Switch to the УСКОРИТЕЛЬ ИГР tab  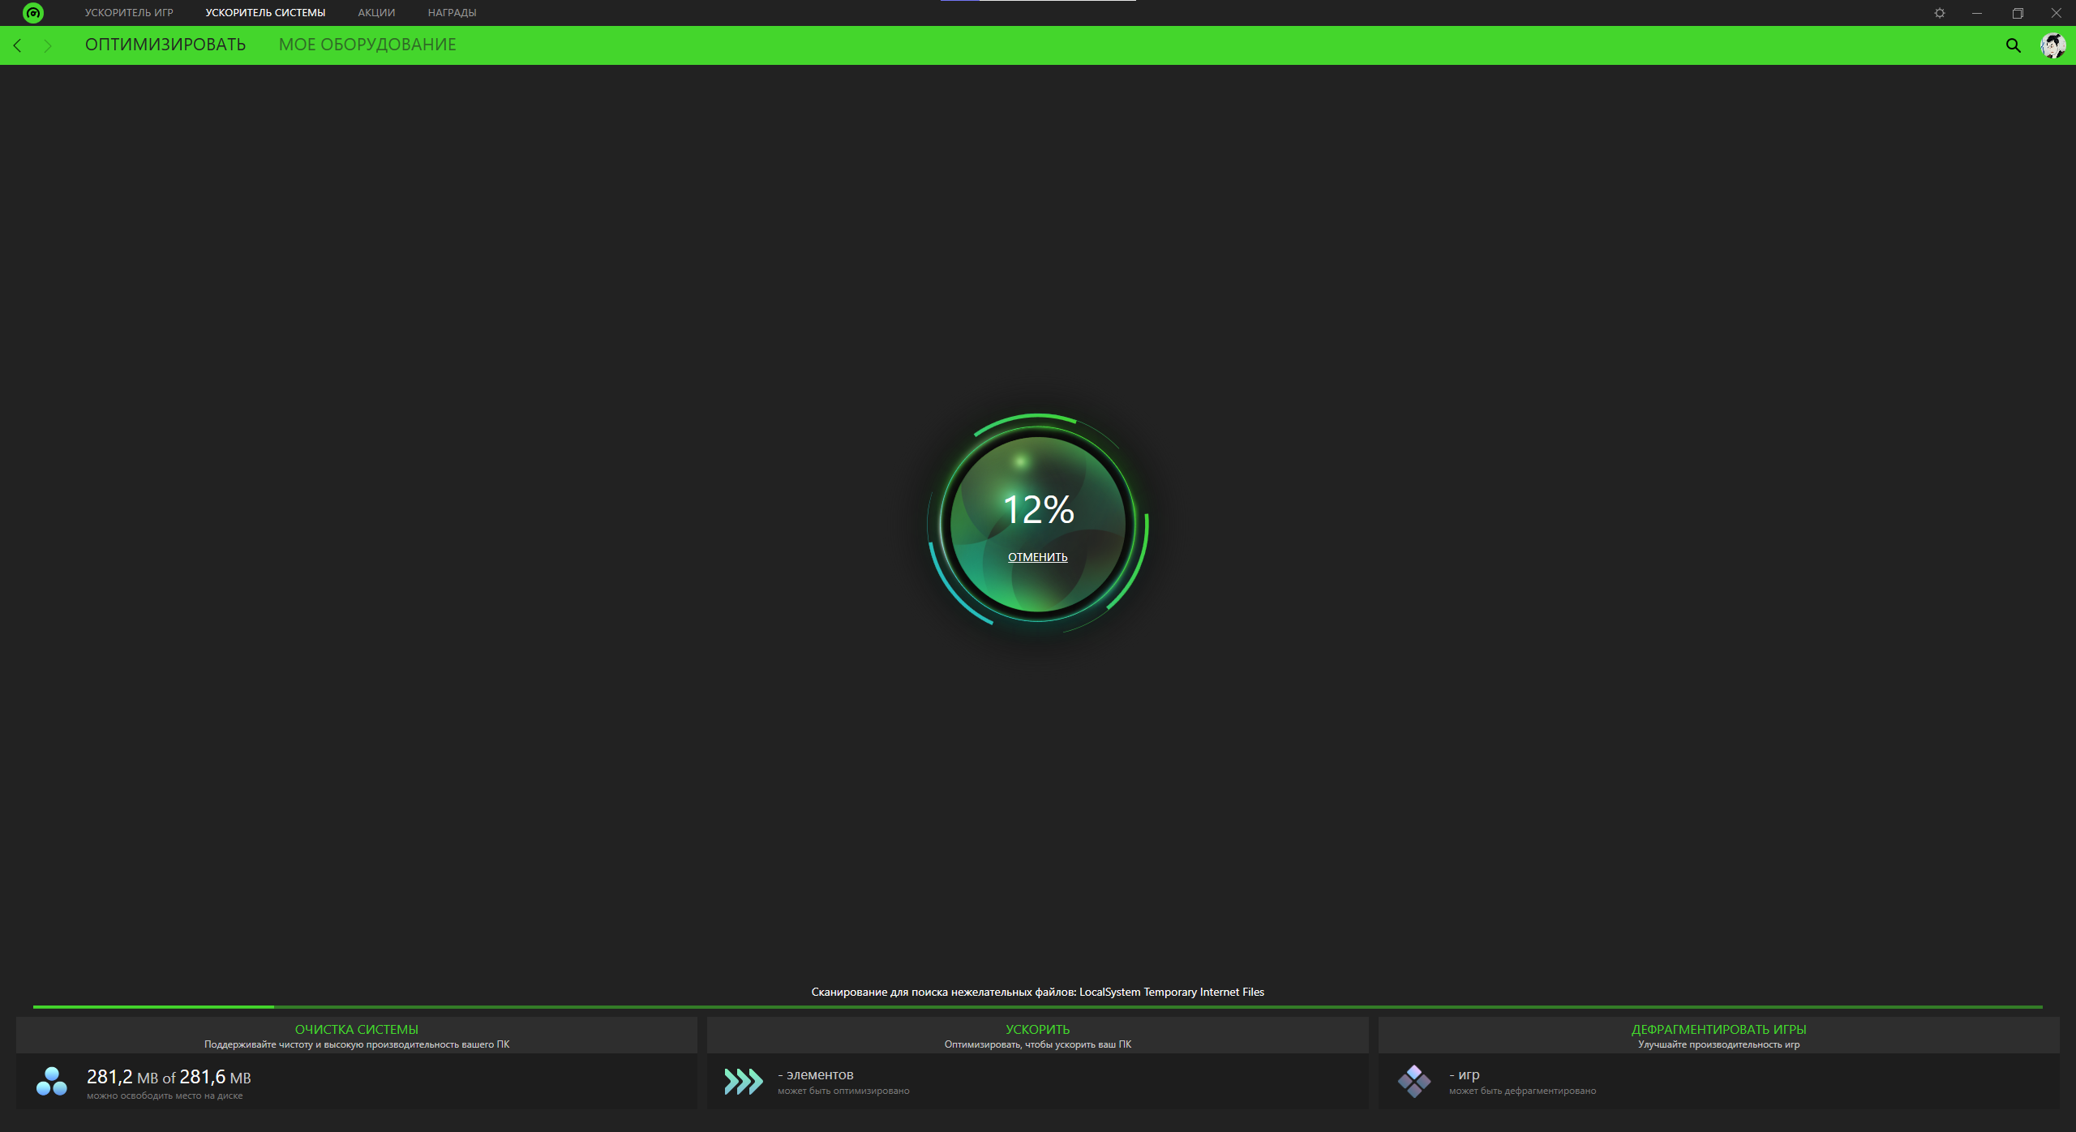pyautogui.click(x=129, y=13)
